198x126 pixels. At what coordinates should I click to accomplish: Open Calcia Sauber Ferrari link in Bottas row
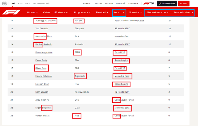[x=124, y=116]
